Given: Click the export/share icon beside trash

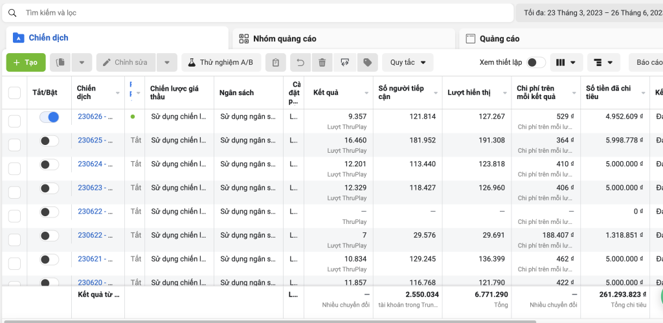Looking at the screenshot, I should pyautogui.click(x=344, y=63).
